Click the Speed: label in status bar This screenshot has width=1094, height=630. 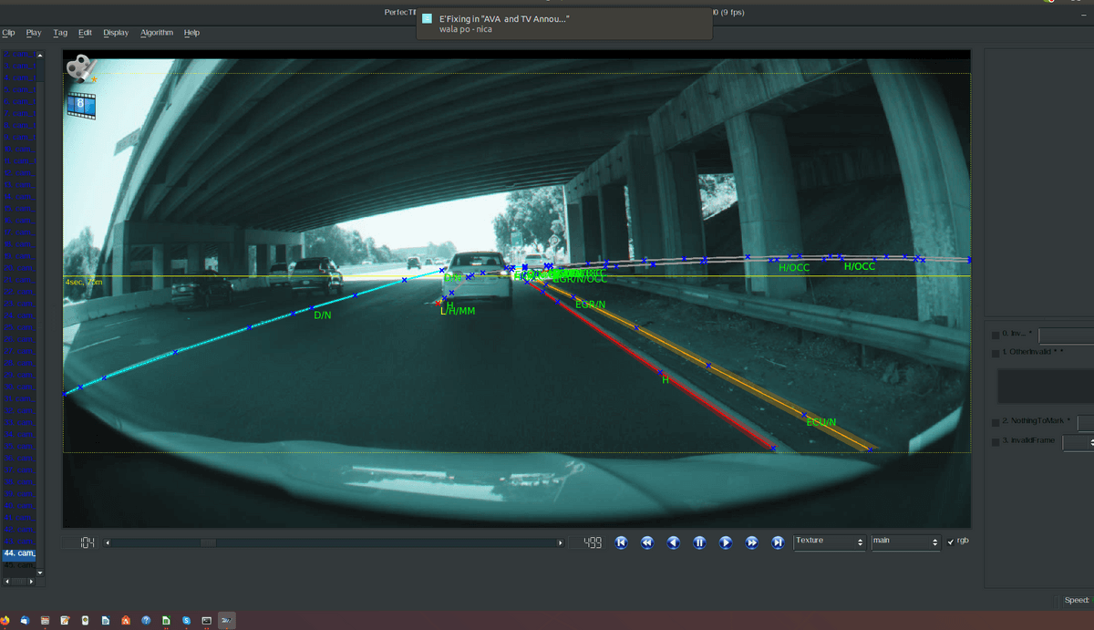(1077, 600)
